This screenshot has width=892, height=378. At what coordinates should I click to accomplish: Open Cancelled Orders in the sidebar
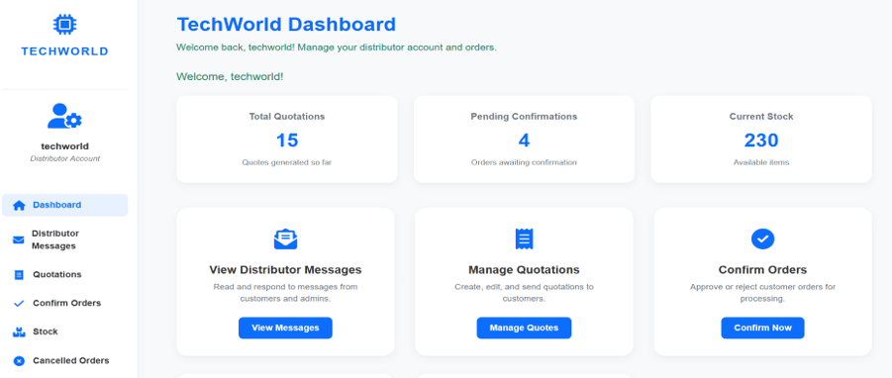tap(65, 361)
